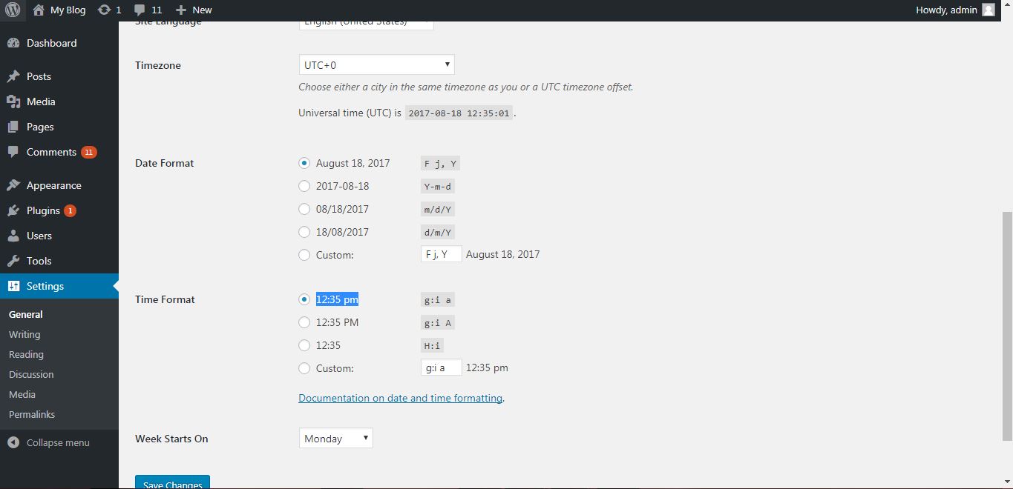Image resolution: width=1013 pixels, height=489 pixels.
Task: Select the August 18, 2017 date format
Action: 304,163
